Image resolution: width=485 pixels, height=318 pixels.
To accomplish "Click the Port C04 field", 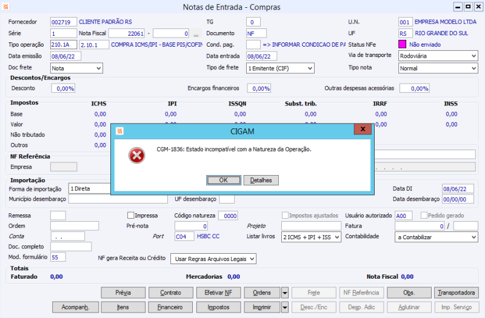I will click(x=184, y=236).
